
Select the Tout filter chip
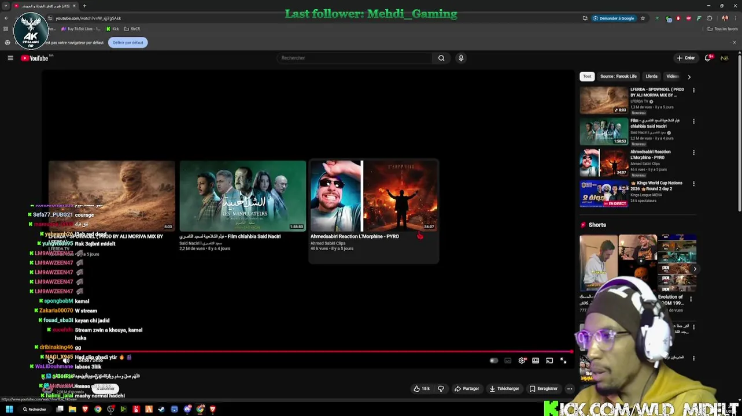point(587,76)
